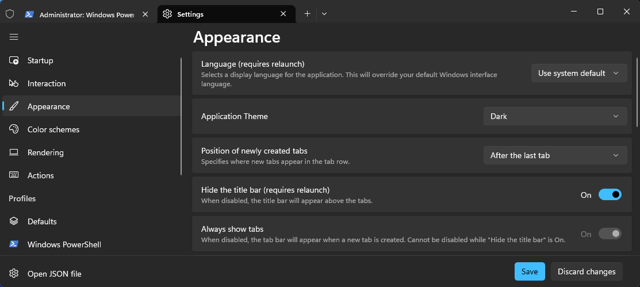
Task: Click the Actions keyboard icon
Action: pyautogui.click(x=14, y=175)
